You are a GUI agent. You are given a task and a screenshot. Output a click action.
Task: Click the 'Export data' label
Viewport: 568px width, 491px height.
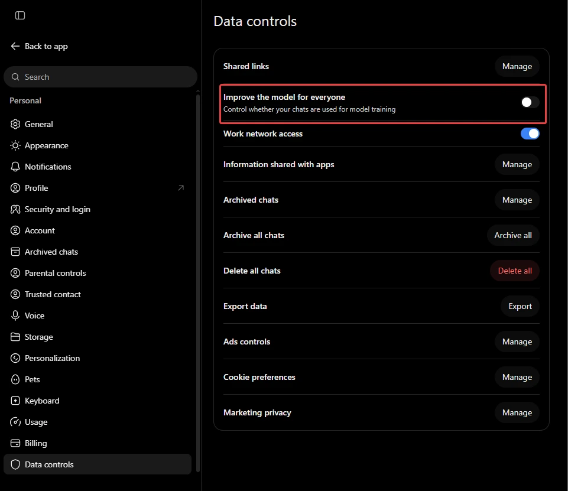coord(245,306)
